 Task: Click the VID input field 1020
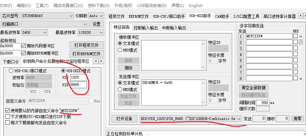(x=78, y=77)
